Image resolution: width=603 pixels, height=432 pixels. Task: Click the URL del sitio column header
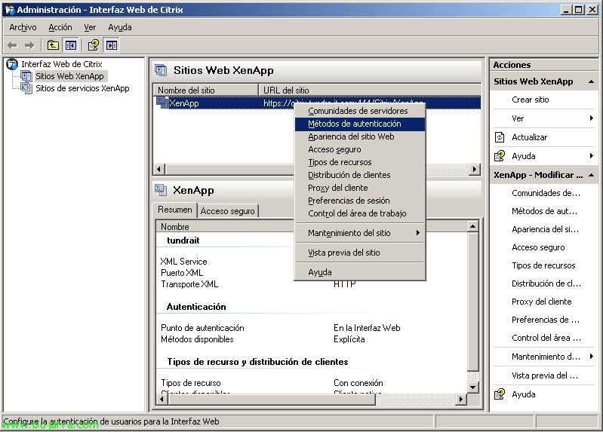click(x=370, y=90)
